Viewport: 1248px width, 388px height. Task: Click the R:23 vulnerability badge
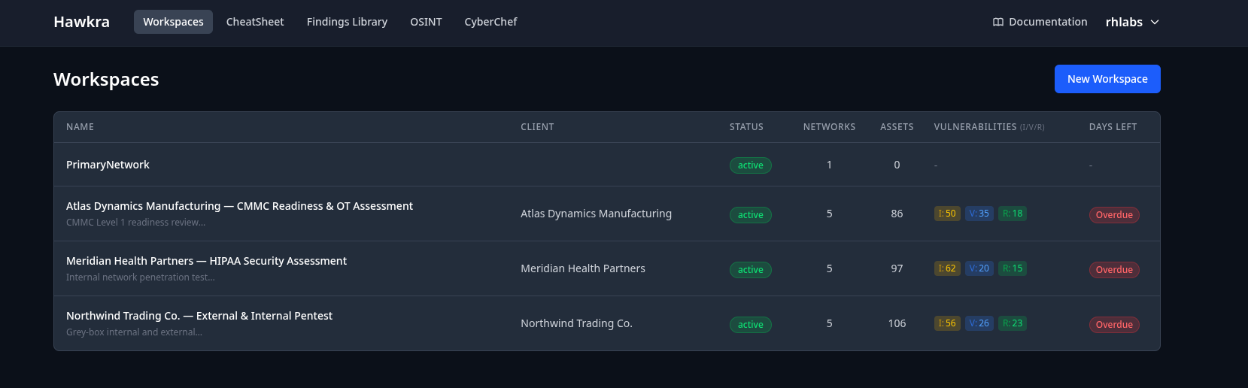click(1013, 323)
